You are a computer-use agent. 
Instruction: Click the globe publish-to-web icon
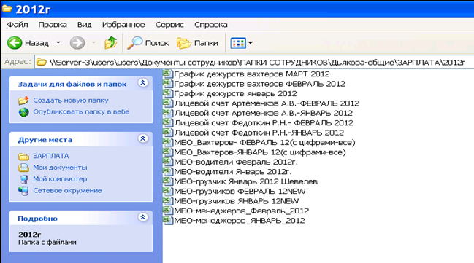[23, 112]
